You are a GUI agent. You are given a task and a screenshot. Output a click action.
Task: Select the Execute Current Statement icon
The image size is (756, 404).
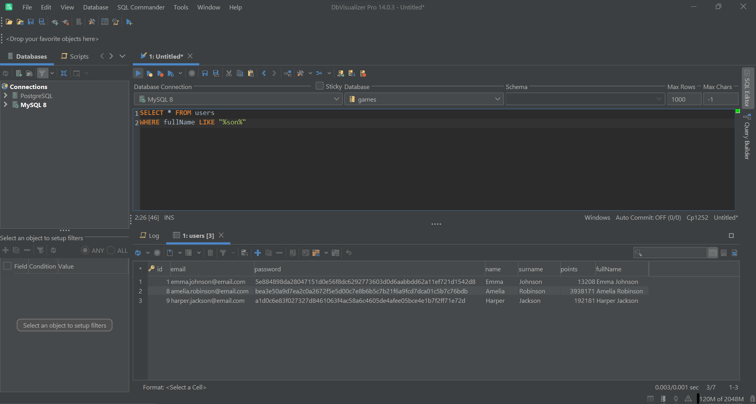pyautogui.click(x=149, y=73)
